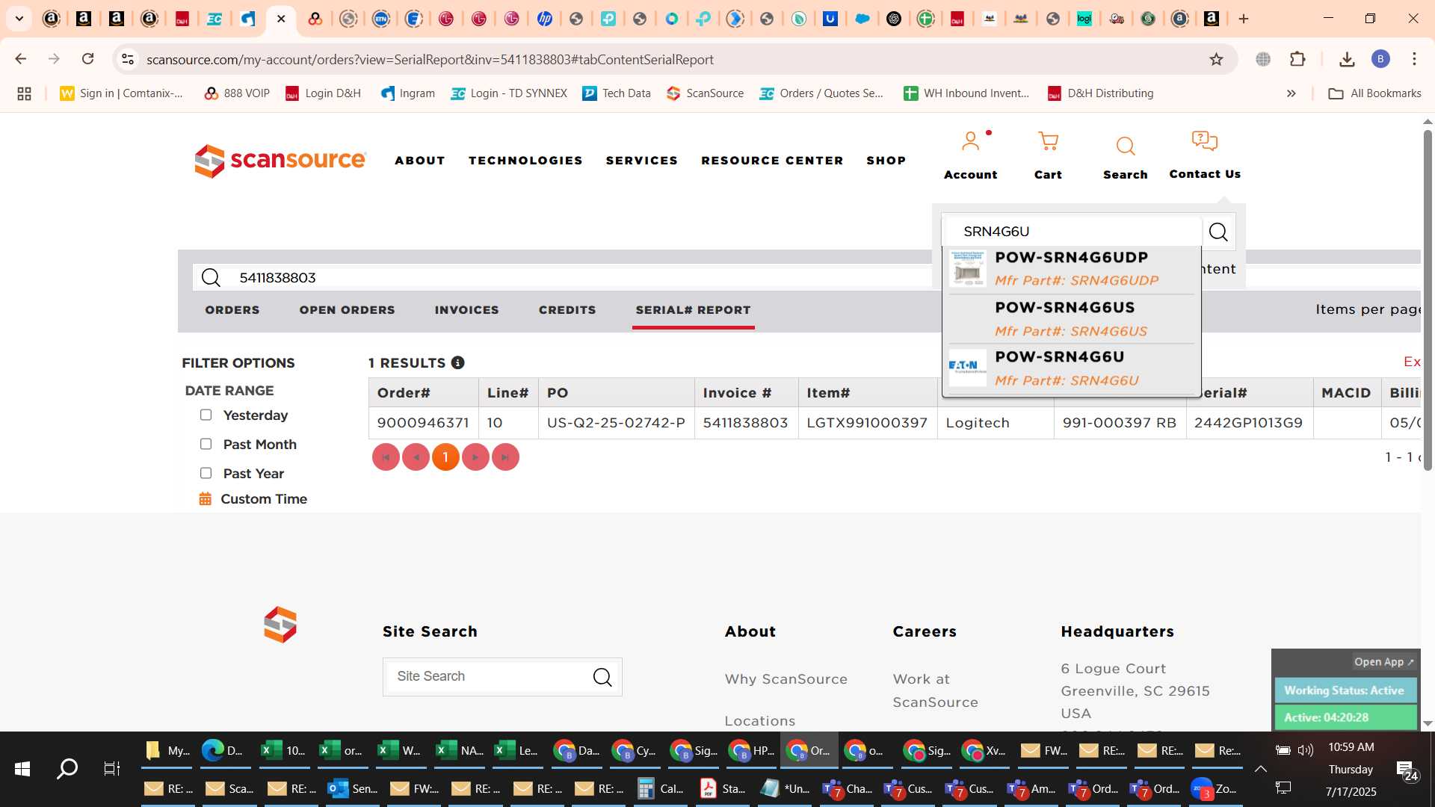
Task: Click the results info icon next to 1 RESULTS
Action: (458, 362)
